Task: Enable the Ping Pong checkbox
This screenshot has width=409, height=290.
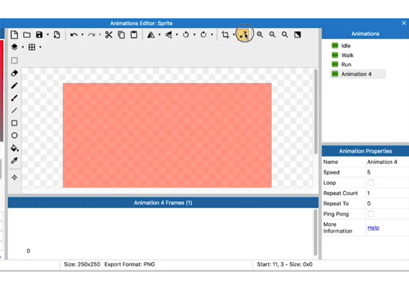Action: (x=370, y=214)
